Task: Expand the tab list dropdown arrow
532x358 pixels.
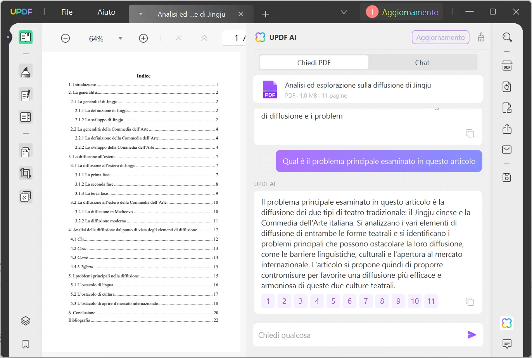Action: pyautogui.click(x=141, y=14)
